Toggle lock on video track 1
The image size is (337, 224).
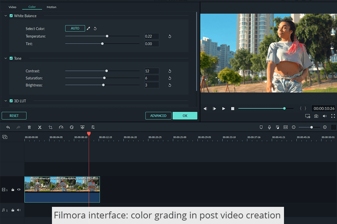[13, 190]
